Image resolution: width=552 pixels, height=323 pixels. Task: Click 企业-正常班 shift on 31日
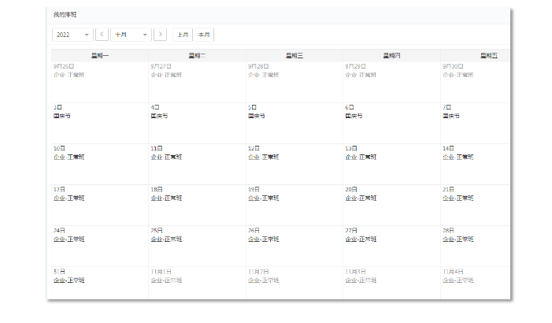69,280
